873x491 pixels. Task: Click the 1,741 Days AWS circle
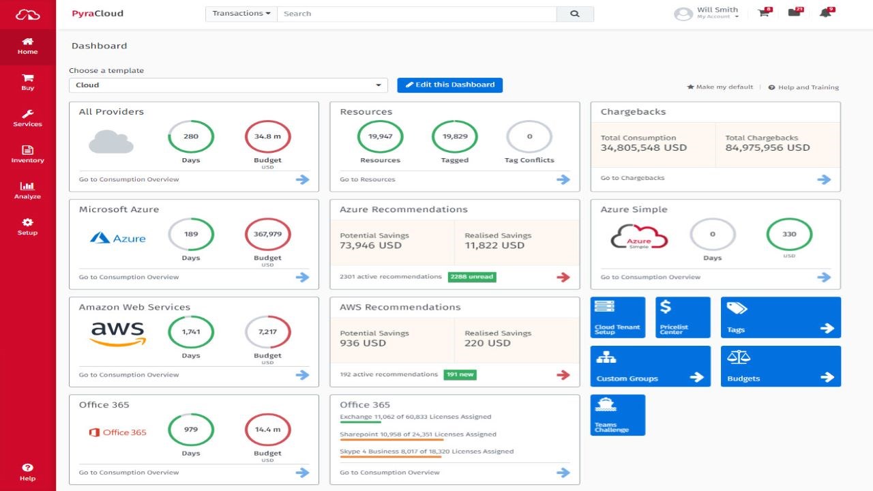coord(191,331)
